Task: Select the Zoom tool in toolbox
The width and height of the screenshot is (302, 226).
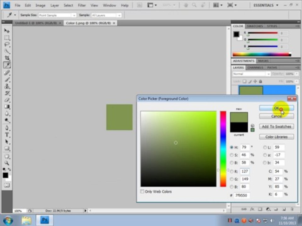Action: tap(7, 163)
